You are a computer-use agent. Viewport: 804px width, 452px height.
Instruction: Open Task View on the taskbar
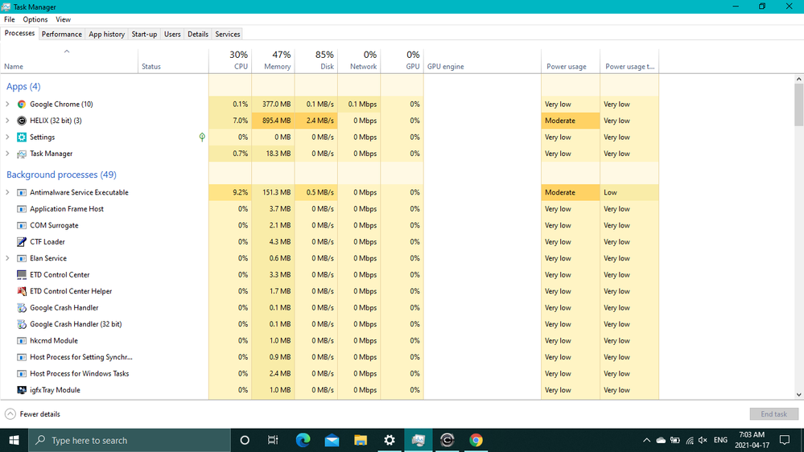(273, 440)
